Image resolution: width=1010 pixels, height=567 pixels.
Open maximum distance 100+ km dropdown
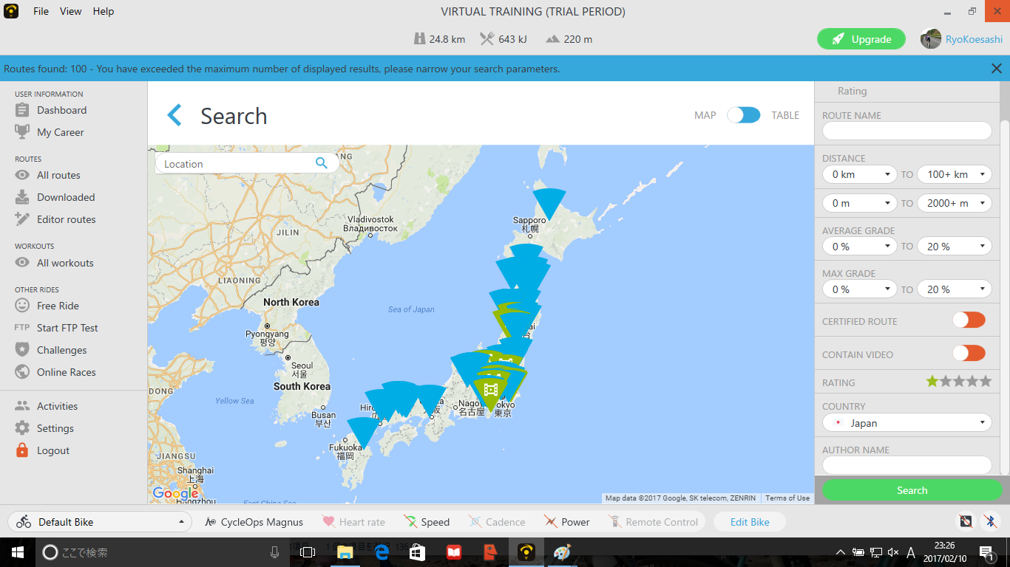pos(955,174)
